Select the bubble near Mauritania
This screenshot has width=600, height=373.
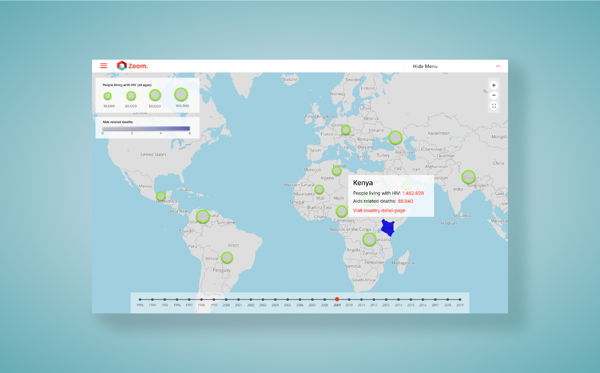pos(319,189)
